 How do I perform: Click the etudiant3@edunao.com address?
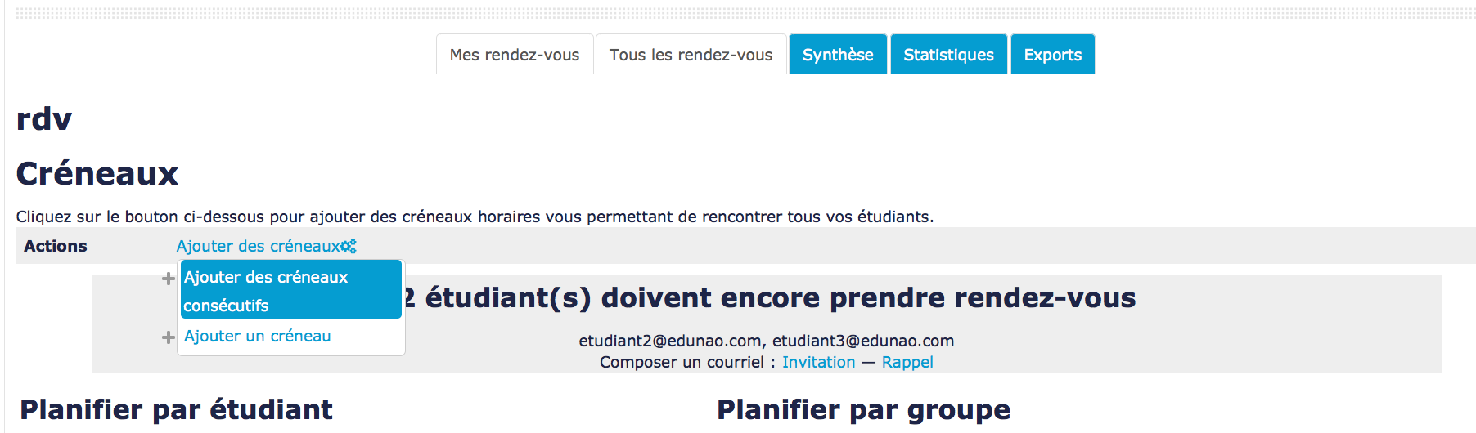[x=863, y=341]
